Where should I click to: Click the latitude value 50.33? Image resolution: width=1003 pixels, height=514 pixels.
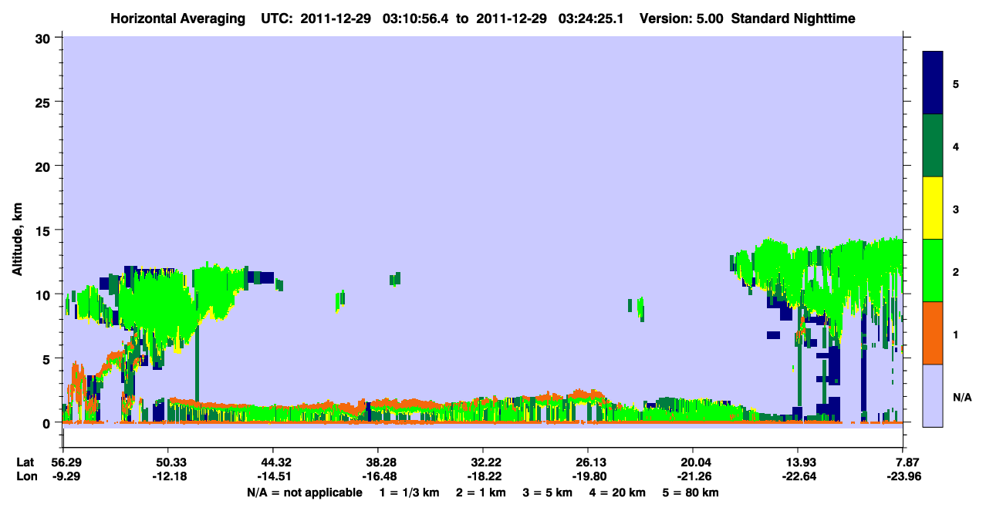point(168,462)
